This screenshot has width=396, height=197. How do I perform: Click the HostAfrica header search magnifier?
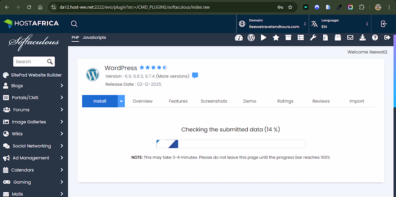[x=74, y=24]
